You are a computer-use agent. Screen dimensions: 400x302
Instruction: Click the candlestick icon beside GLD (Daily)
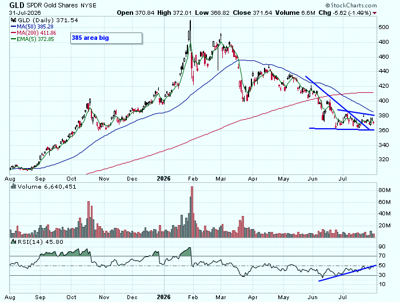(x=13, y=21)
